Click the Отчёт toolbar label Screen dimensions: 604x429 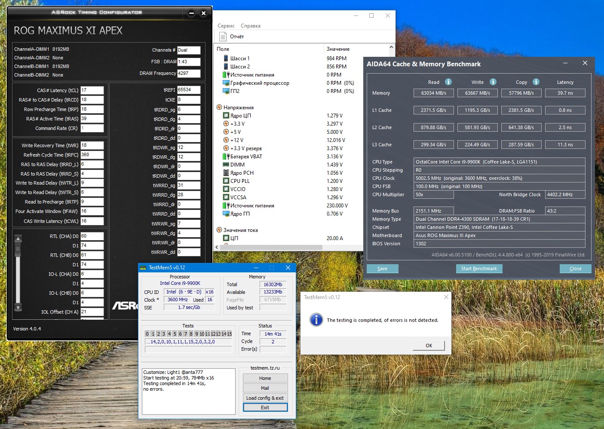(x=237, y=37)
